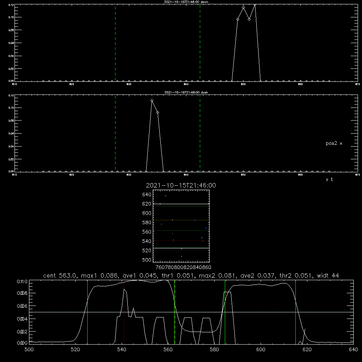Image resolution: width=362 pixels, height=362 pixels.
Task: Click bottom plot x-axis label "580"
Action: (x=214, y=350)
